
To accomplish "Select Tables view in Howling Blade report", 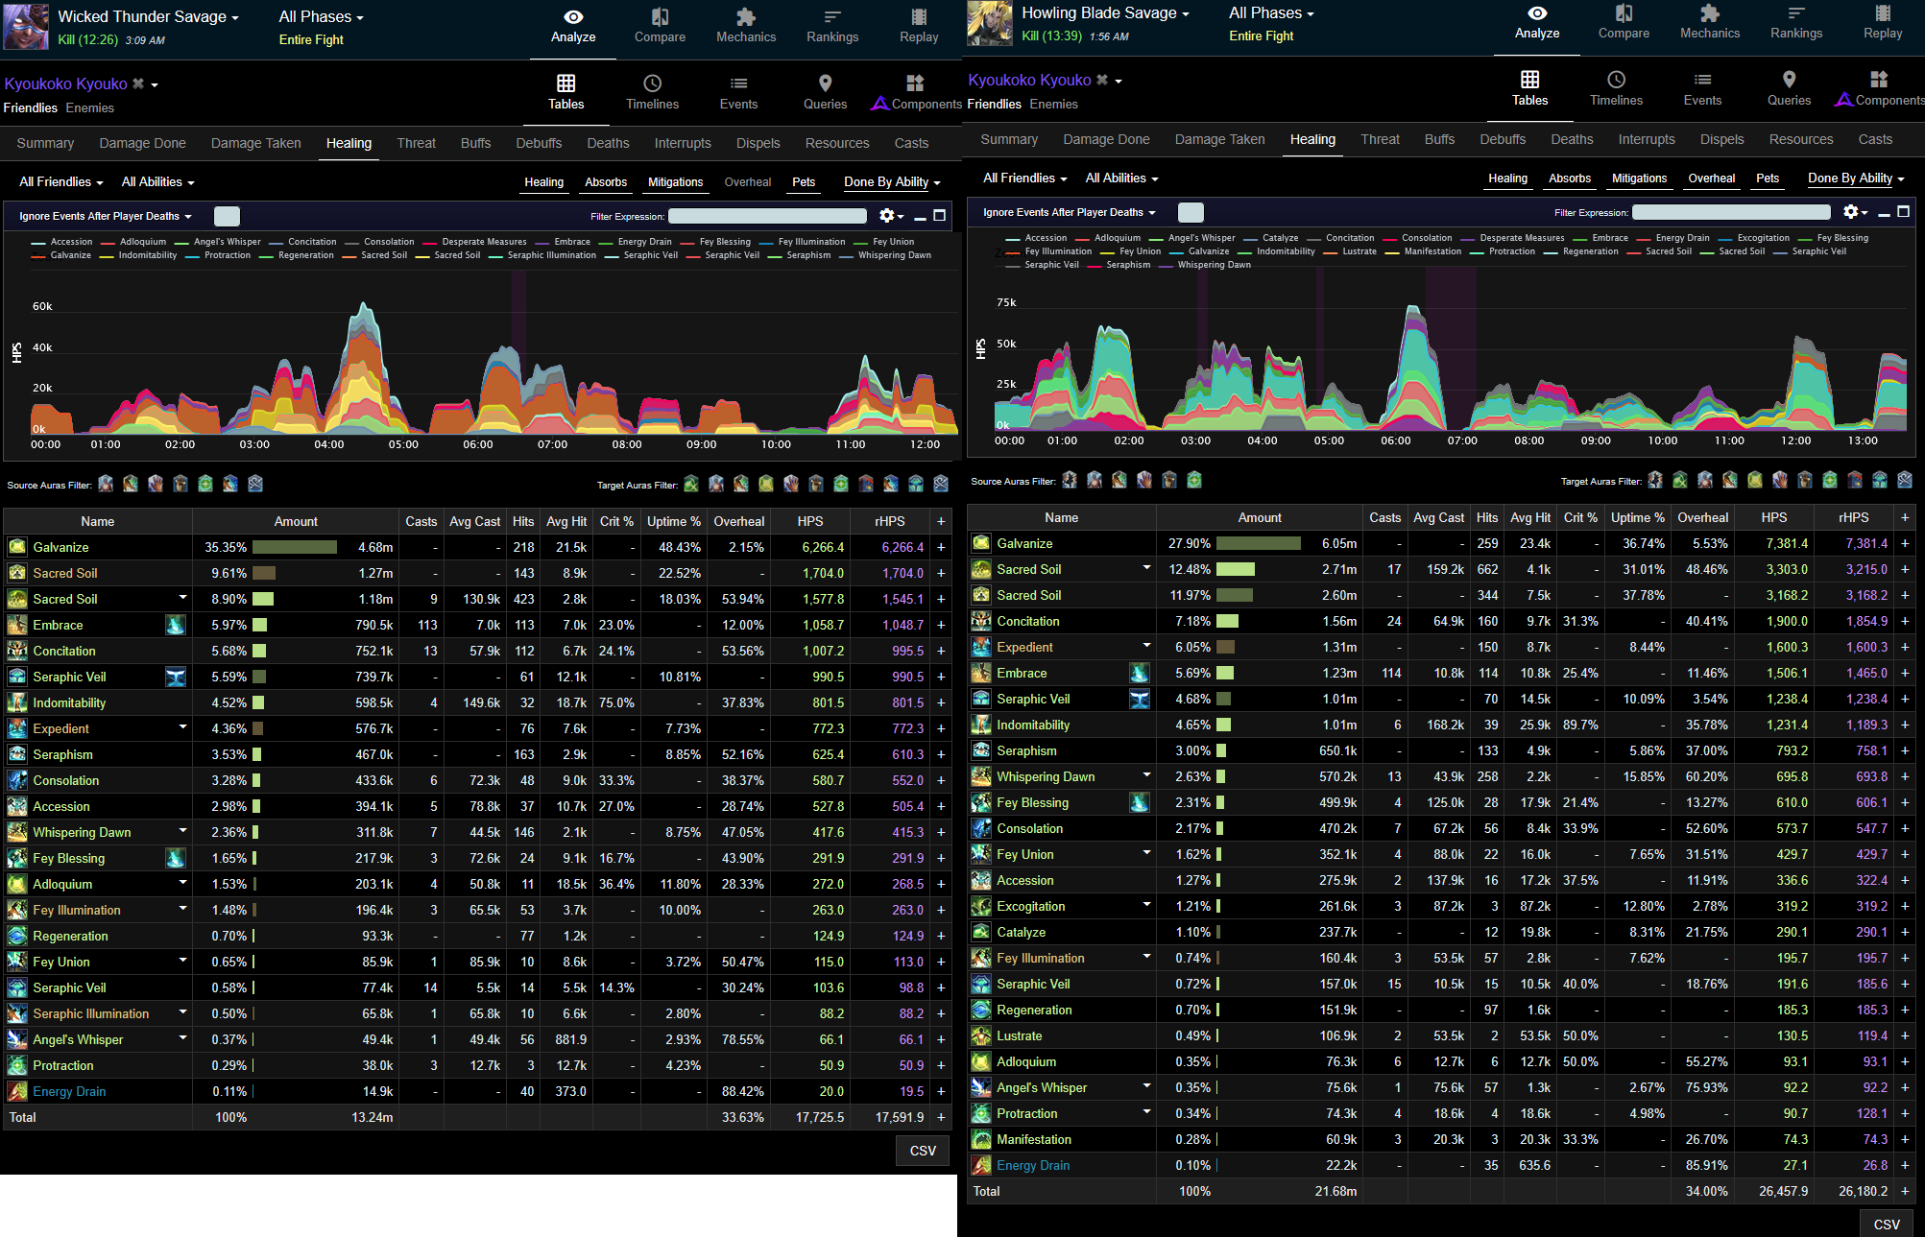I will (x=1530, y=88).
